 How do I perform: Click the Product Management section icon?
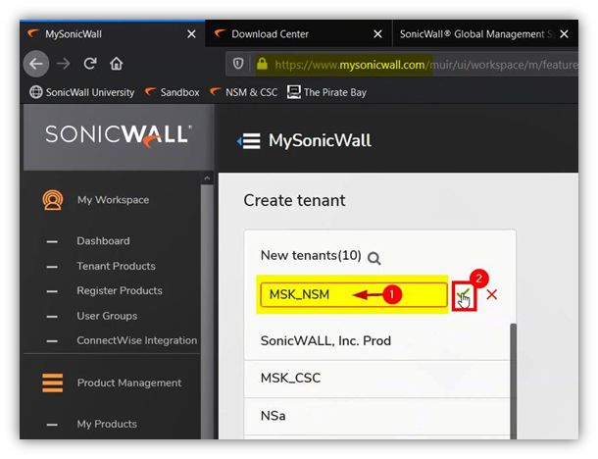(x=52, y=382)
